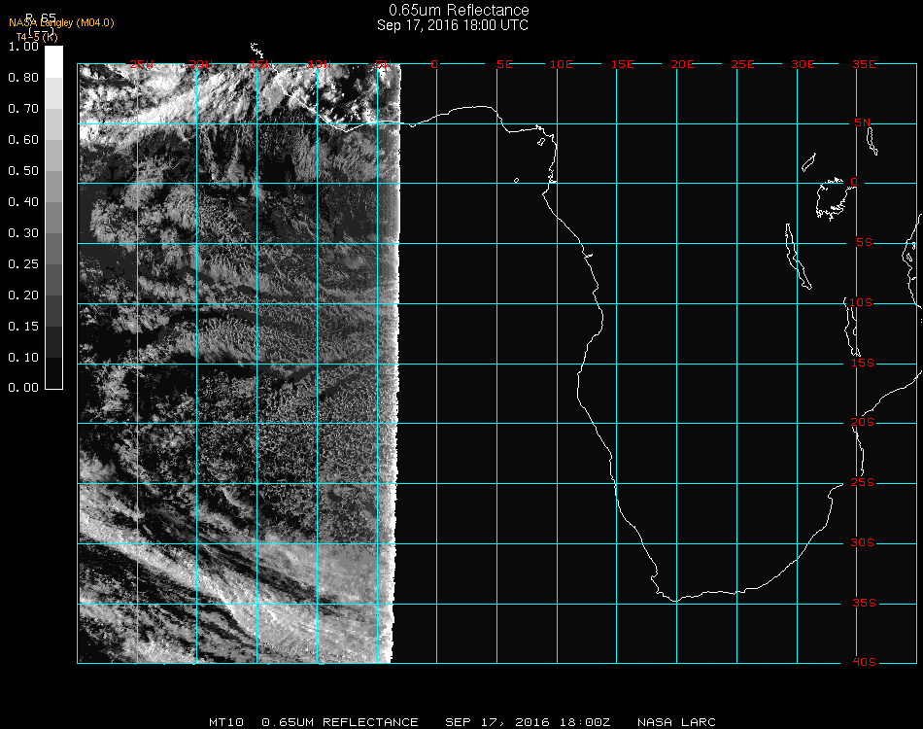
Task: Click the 5W longitude label
Action: 383,64
